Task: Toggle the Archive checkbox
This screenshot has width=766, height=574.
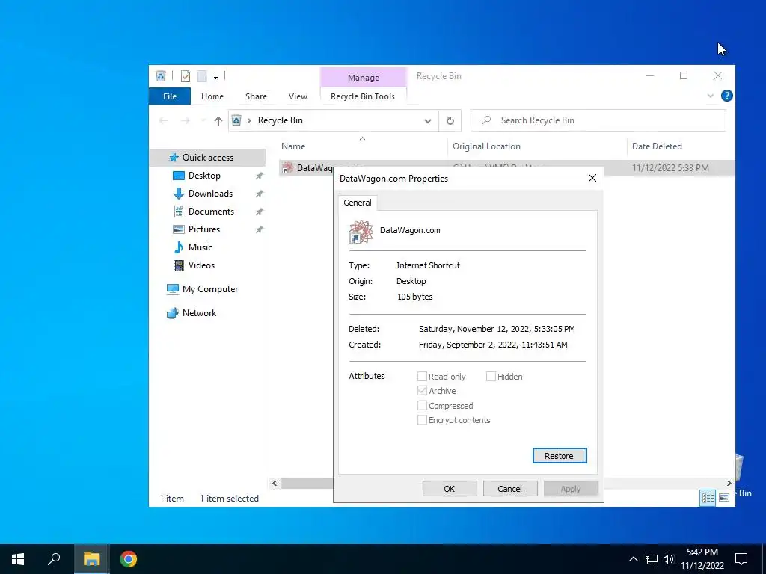Action: (x=422, y=390)
